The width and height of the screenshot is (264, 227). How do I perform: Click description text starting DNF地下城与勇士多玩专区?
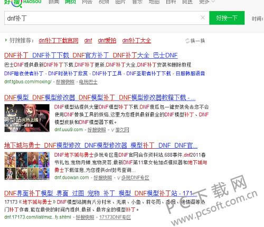(x=131, y=162)
